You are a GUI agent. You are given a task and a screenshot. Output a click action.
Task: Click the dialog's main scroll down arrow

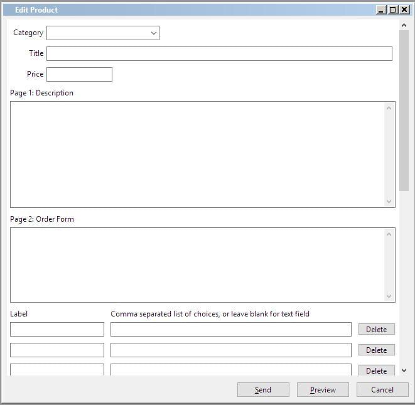(x=404, y=370)
